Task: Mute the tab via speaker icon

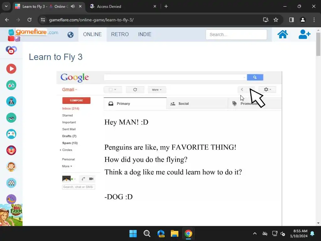Action: point(73,6)
